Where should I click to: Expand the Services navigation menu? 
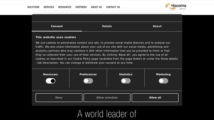pyautogui.click(x=49, y=7)
